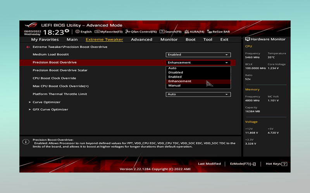Open the Medium Load Boostit dropdown

[x=198, y=55]
